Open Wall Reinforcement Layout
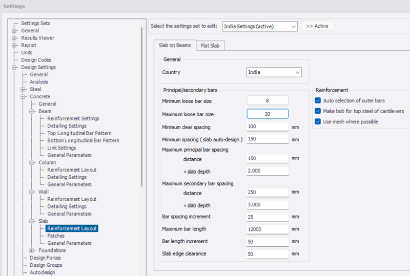This screenshot has width=410, height=276. 72,199
